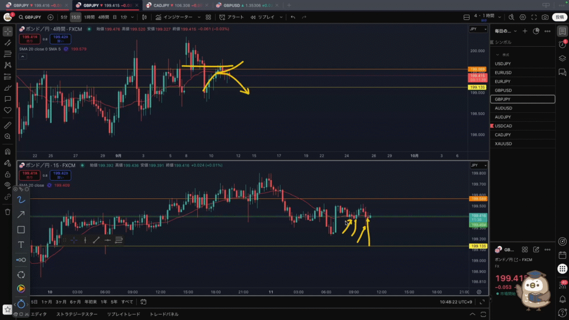Open the Fibonacci tools in left toolbar
Image resolution: width=569 pixels, height=320 pixels.
8,54
